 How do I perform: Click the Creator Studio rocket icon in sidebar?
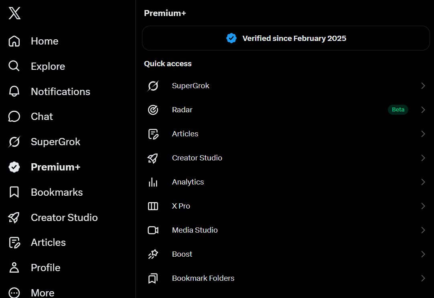coord(14,217)
